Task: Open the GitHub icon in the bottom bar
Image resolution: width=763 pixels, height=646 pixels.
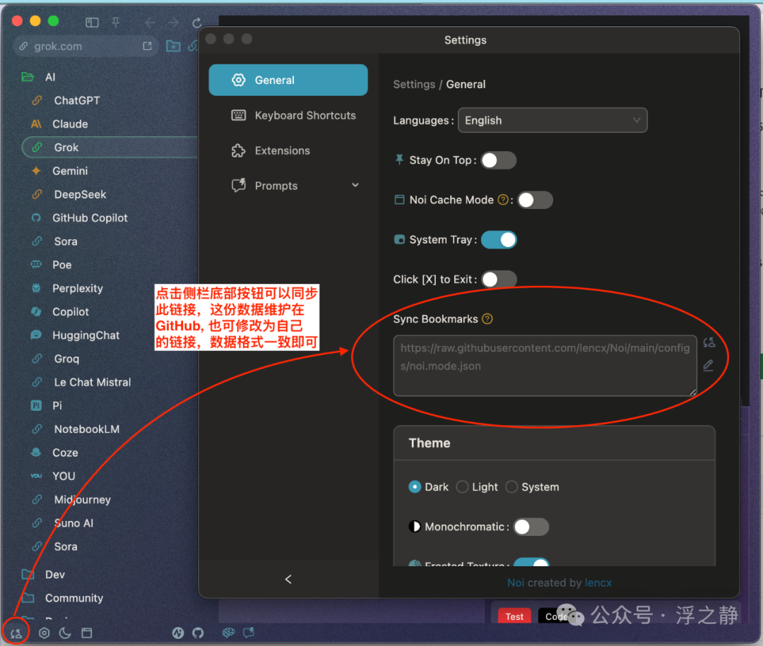Action: [x=198, y=633]
